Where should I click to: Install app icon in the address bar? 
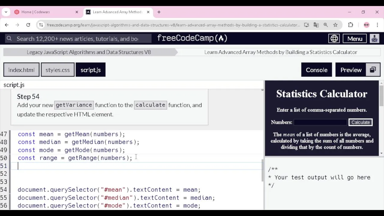(306, 25)
